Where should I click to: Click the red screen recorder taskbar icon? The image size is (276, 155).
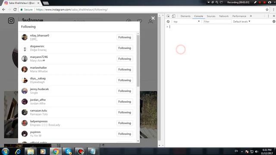pyautogui.click(x=81, y=151)
